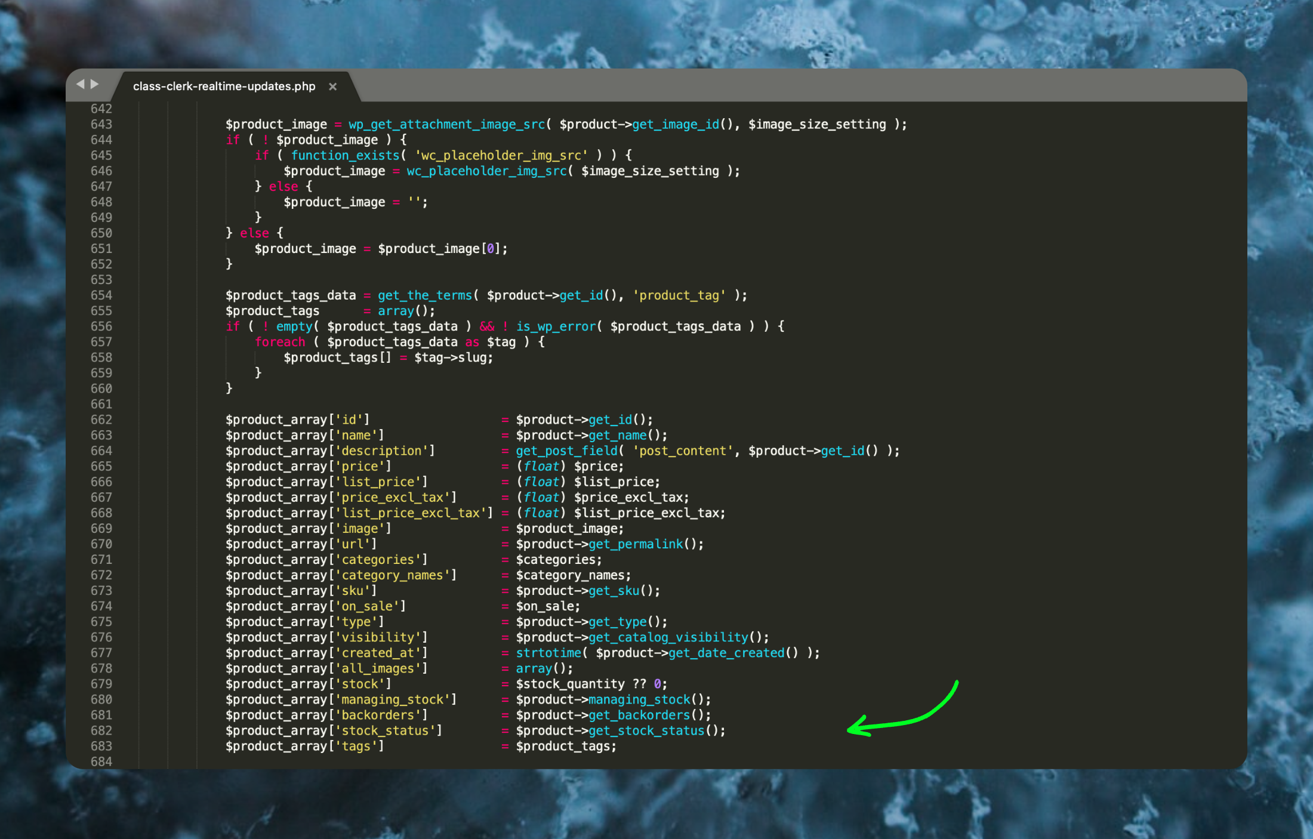This screenshot has height=839, width=1313.
Task: Click the get_catalog_visibility method call
Action: [668, 637]
